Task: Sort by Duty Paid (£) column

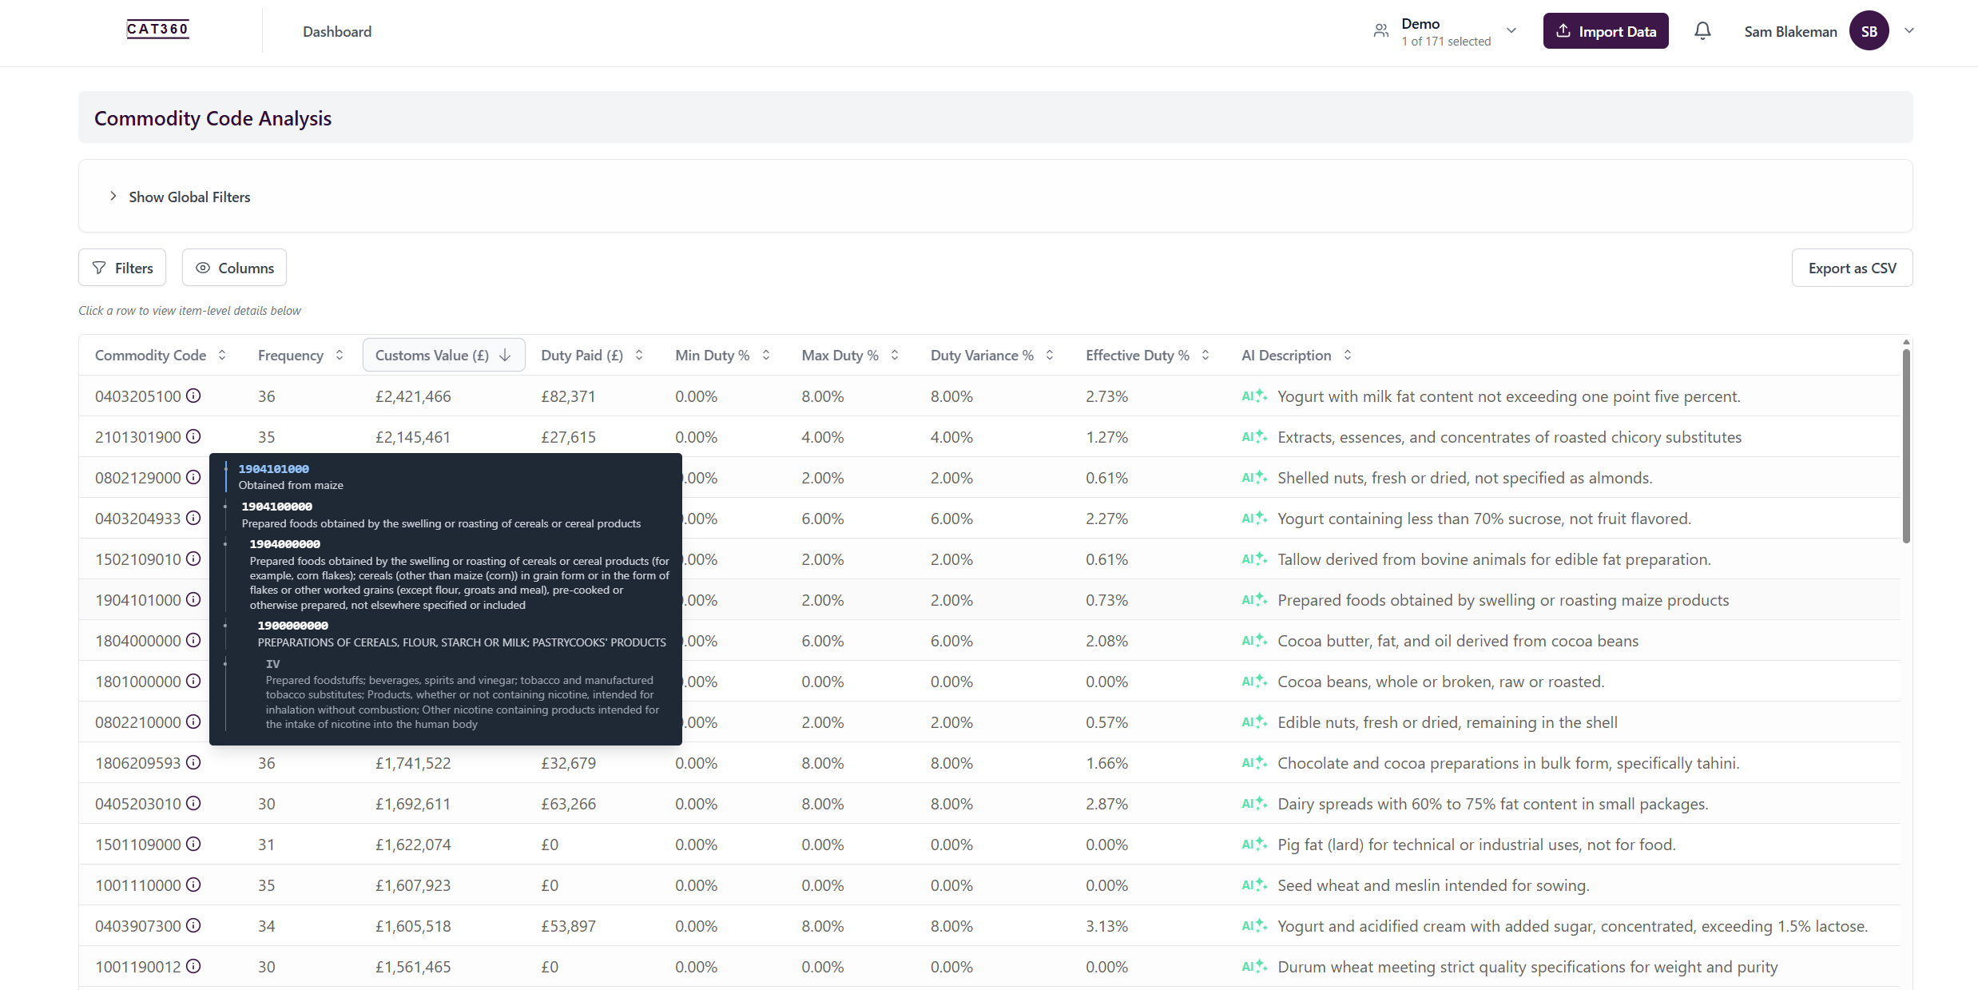Action: pyautogui.click(x=592, y=355)
